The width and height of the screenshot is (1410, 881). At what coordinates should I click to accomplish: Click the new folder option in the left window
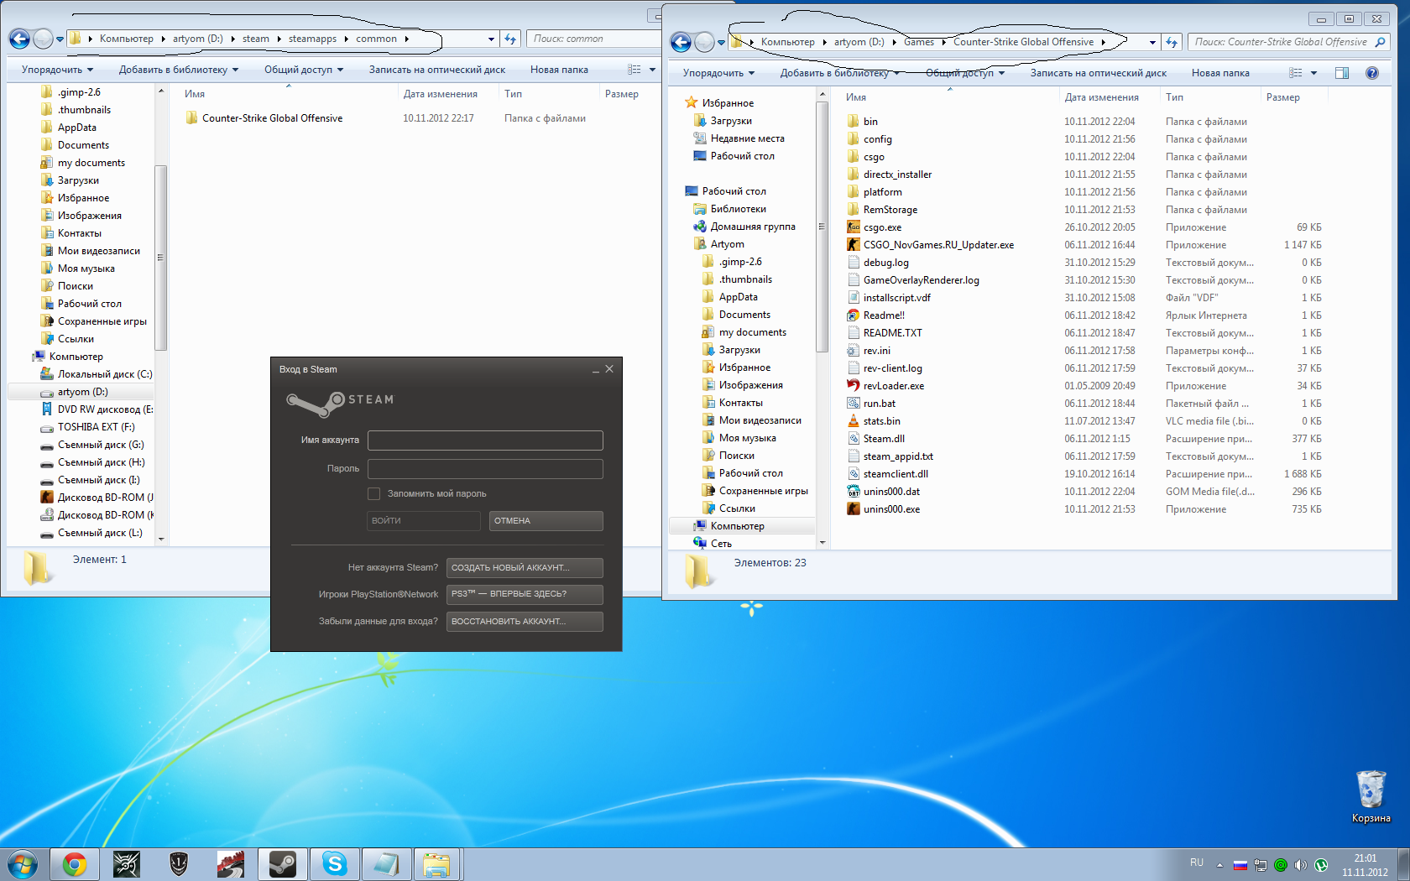pyautogui.click(x=559, y=70)
